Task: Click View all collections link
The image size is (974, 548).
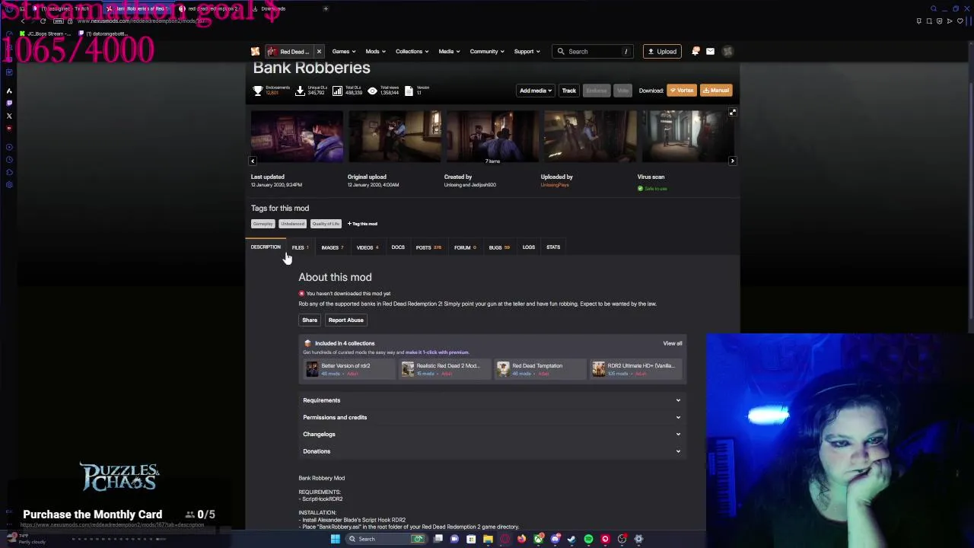Action: [x=673, y=343]
